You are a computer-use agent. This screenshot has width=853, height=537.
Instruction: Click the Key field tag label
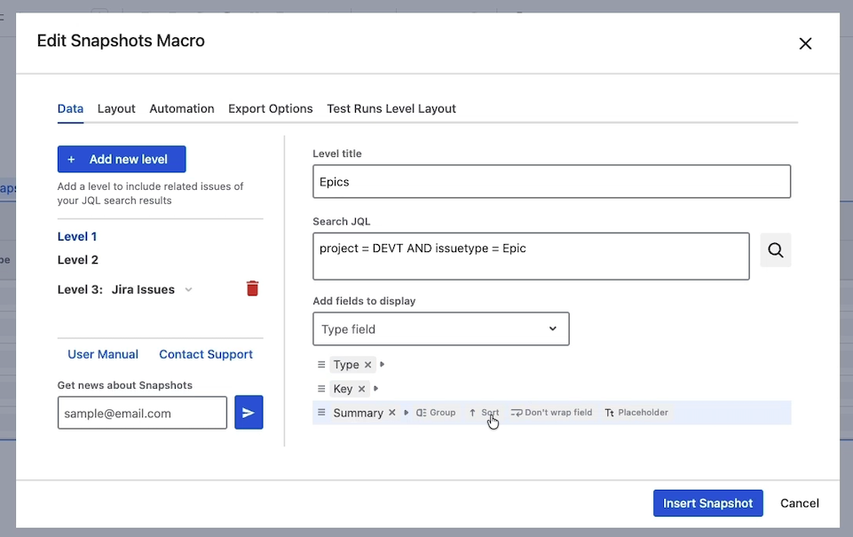point(343,389)
